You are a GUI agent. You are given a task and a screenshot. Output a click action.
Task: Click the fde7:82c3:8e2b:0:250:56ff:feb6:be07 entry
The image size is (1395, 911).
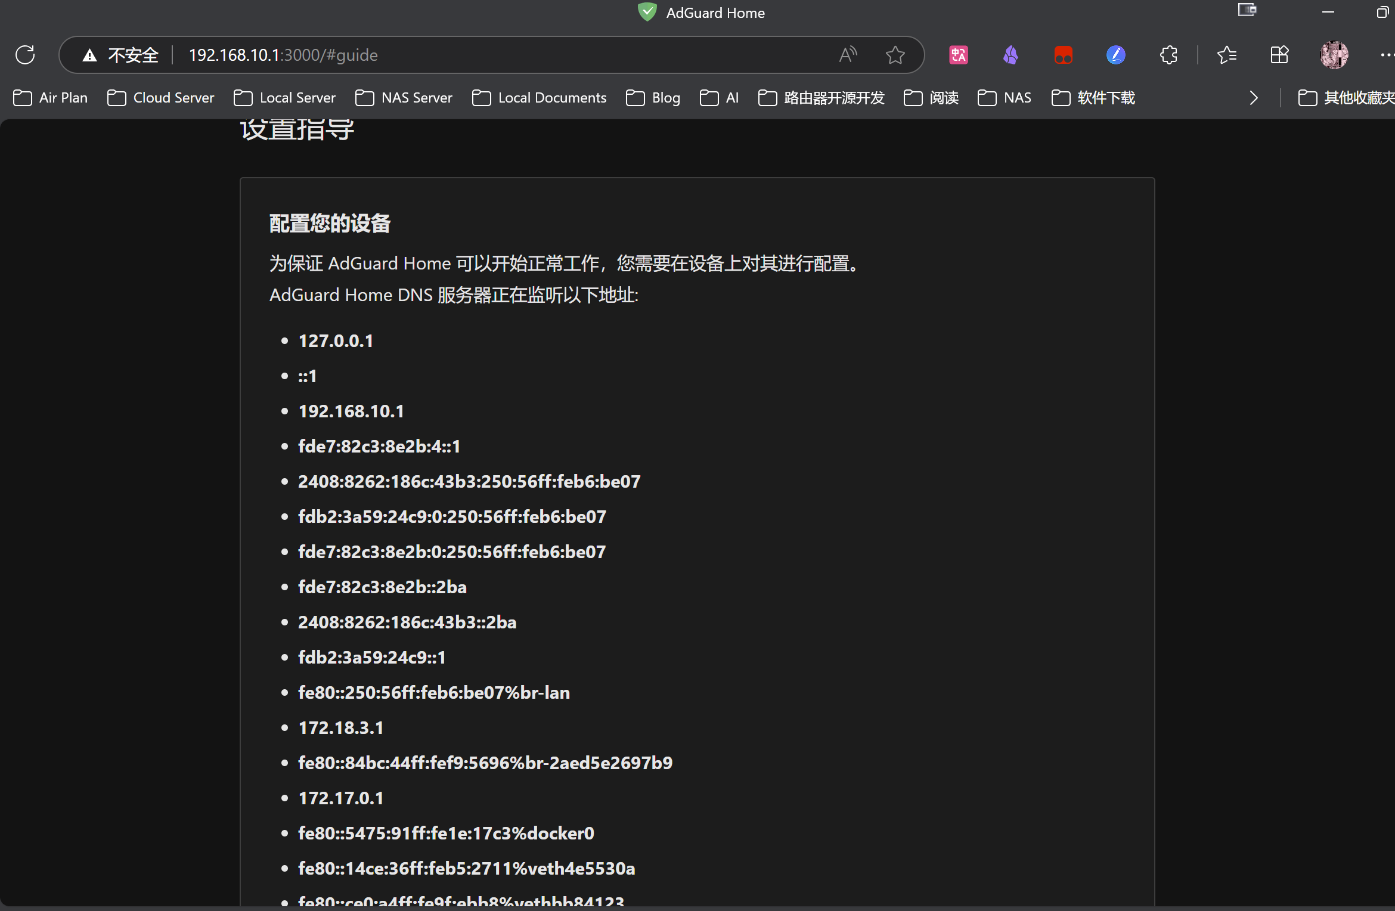pos(452,552)
